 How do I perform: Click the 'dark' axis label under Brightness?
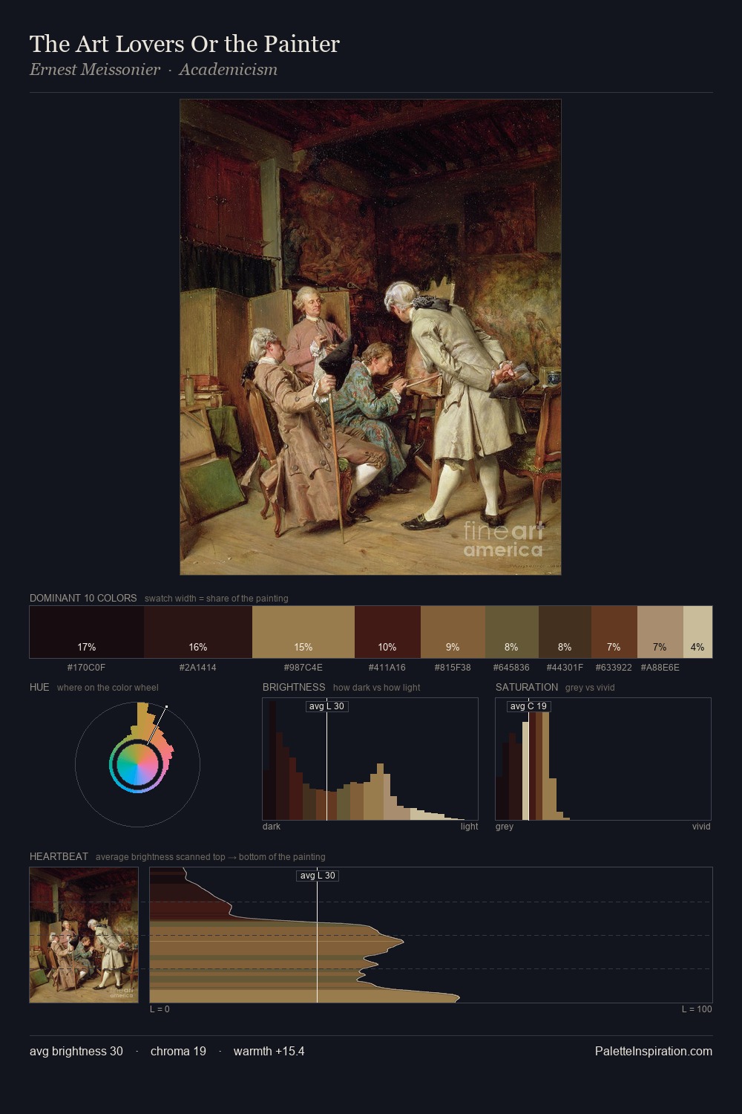pos(272,827)
